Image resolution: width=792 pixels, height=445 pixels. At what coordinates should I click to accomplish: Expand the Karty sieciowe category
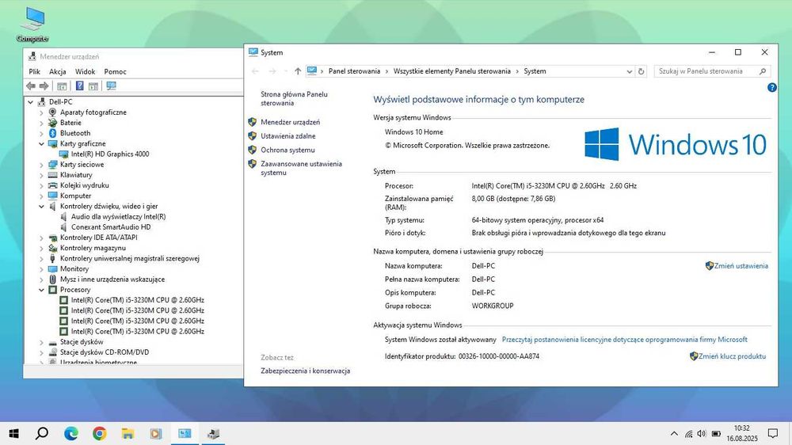pos(41,165)
